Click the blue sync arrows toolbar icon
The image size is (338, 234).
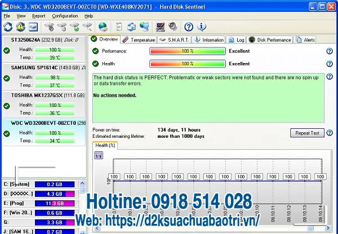click(131, 27)
